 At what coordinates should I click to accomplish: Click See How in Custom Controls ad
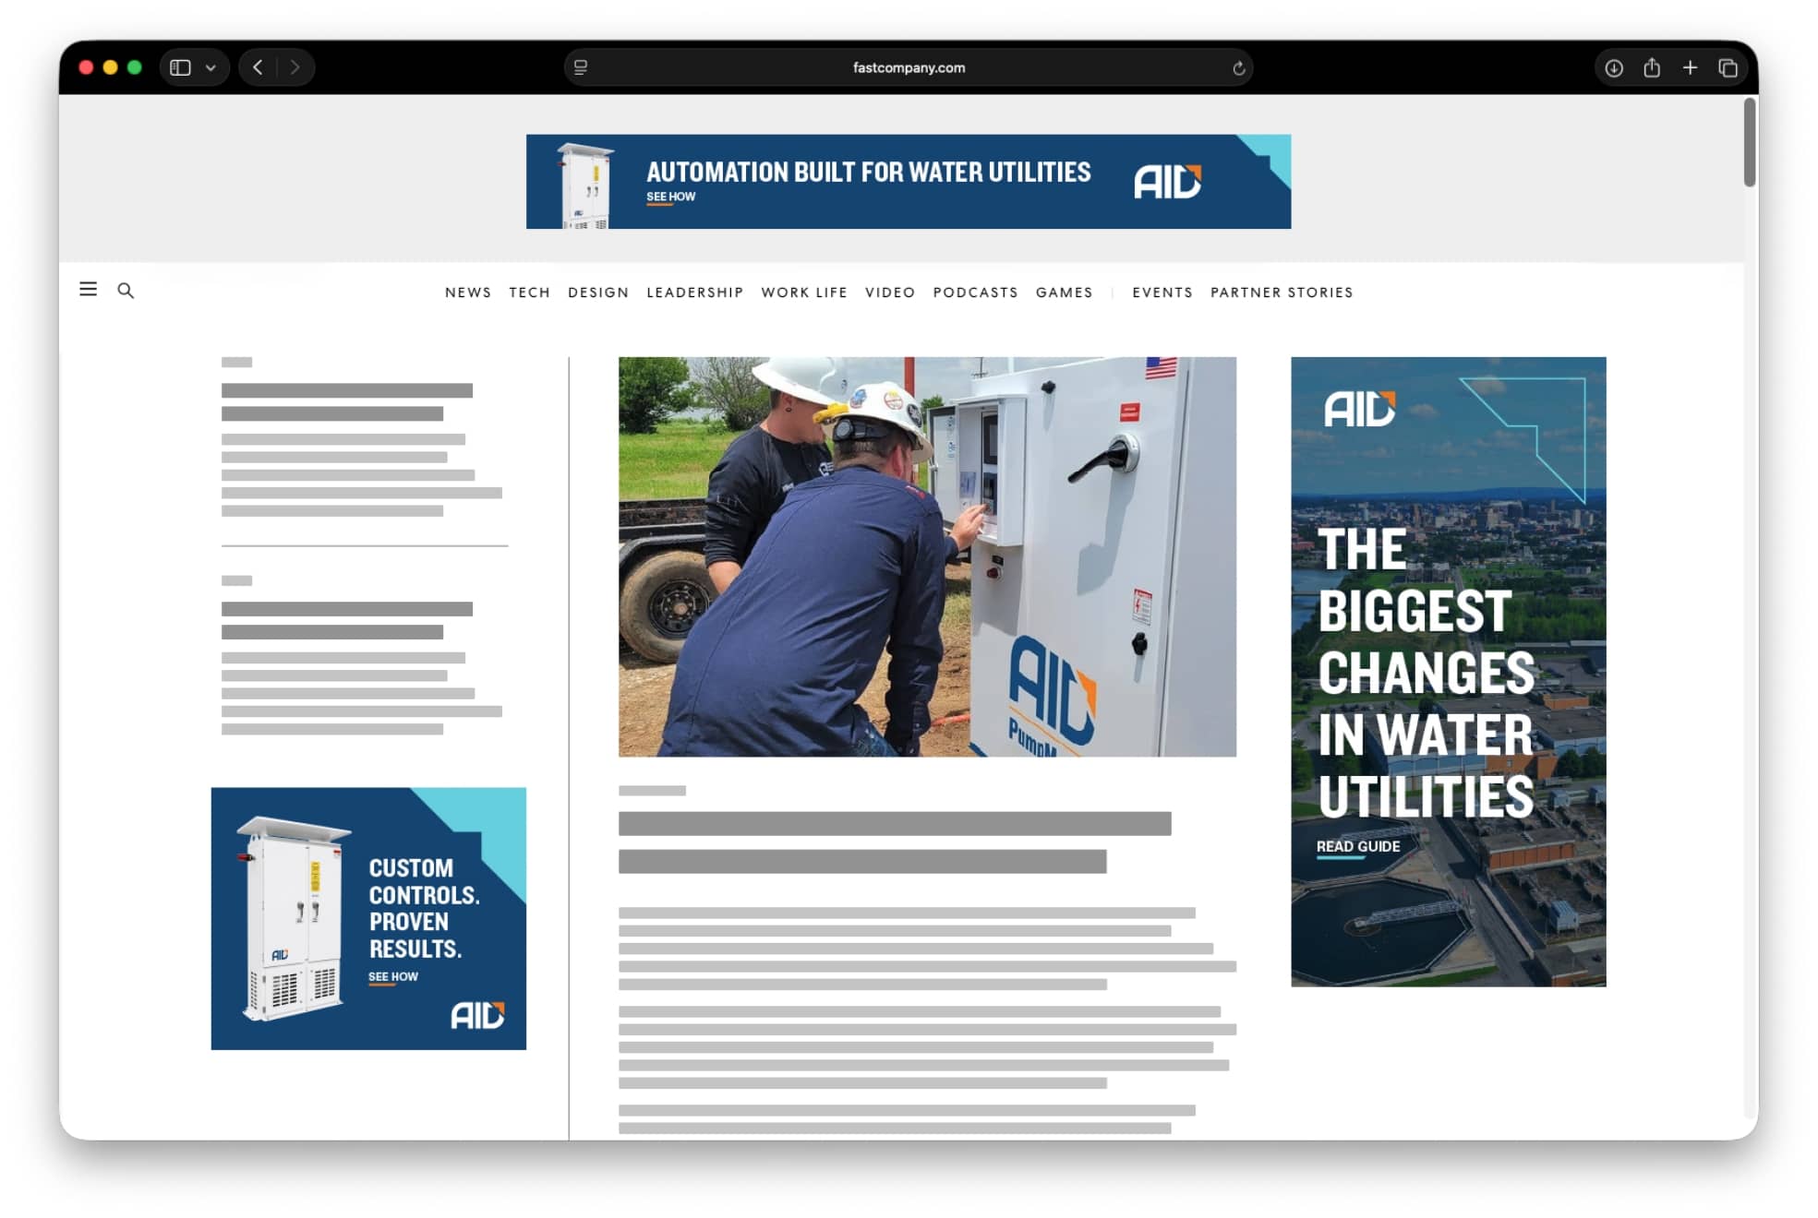(x=393, y=976)
